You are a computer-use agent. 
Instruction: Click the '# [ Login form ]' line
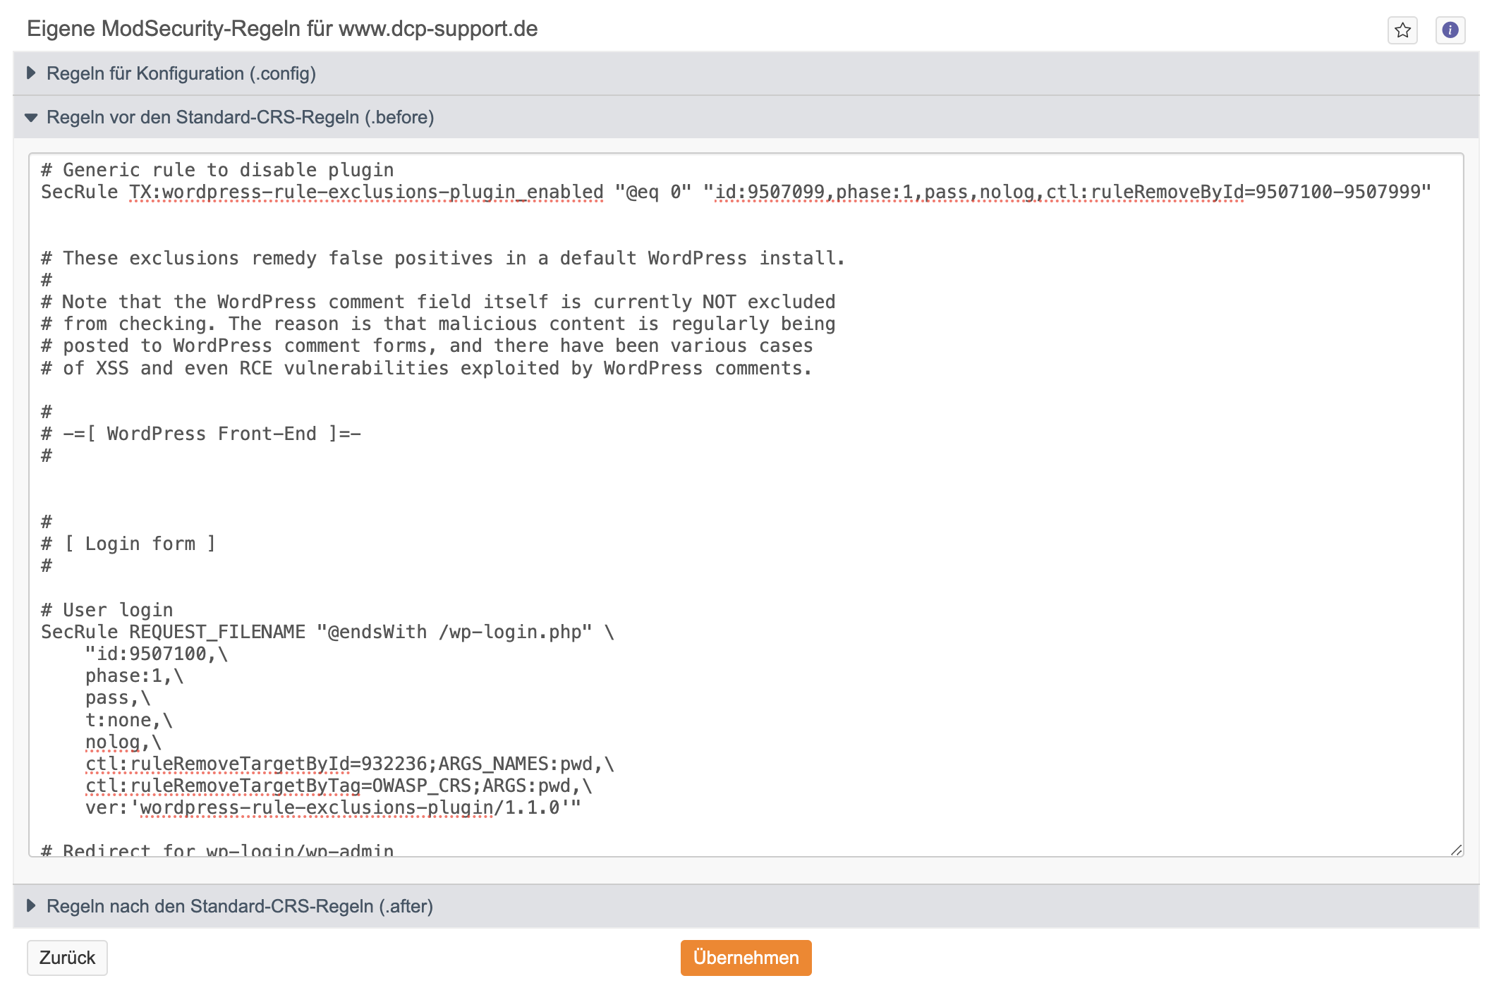tap(128, 544)
